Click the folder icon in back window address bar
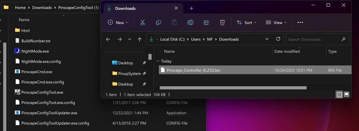 [x=6, y=7]
